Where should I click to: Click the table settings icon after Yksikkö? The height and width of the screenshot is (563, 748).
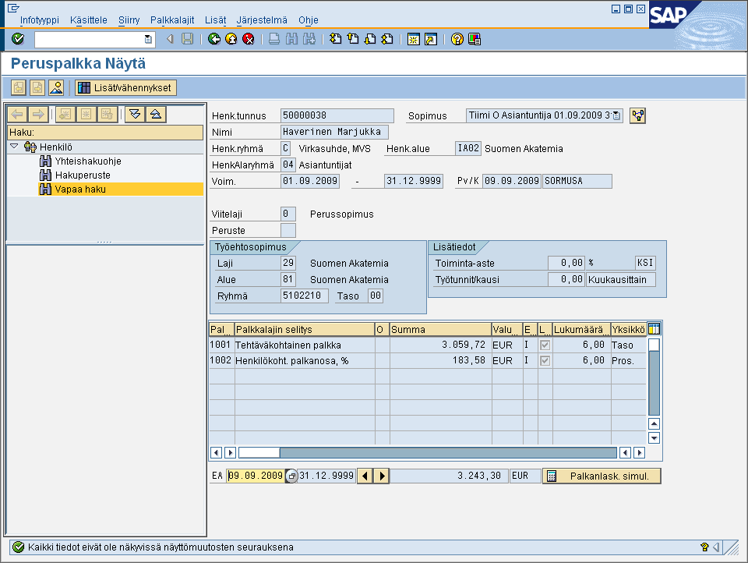tap(654, 328)
